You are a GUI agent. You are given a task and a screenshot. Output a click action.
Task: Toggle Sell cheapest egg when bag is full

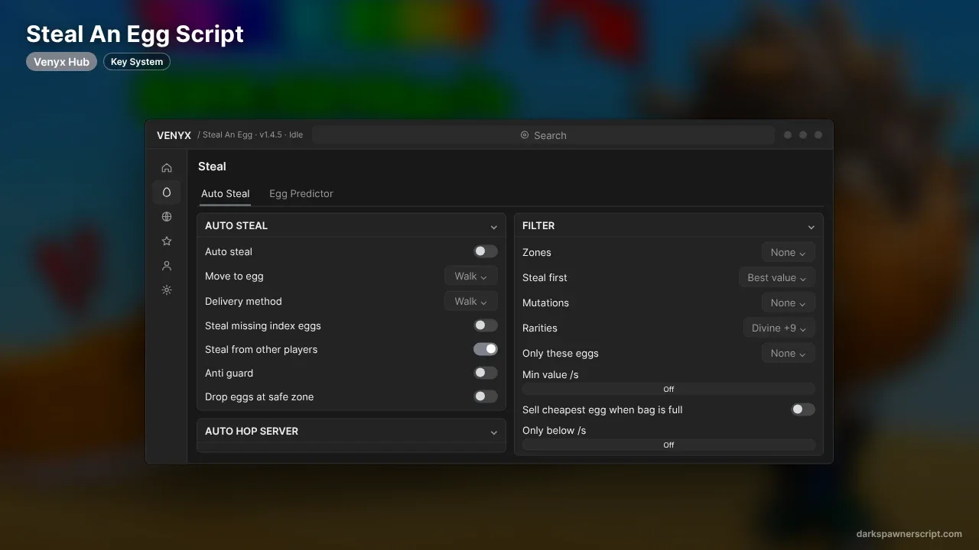click(803, 409)
